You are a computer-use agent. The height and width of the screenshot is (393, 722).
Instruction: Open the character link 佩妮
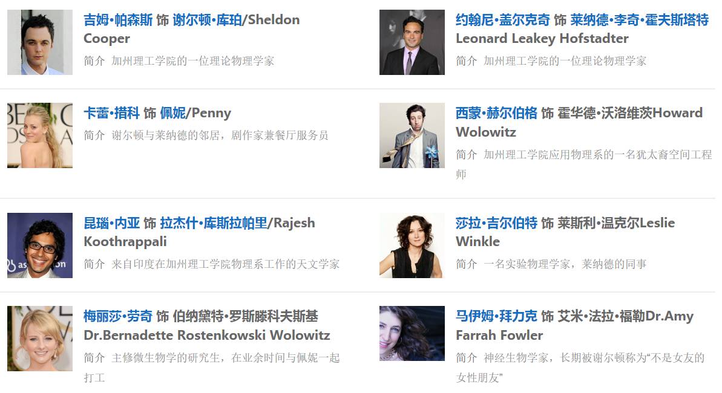click(x=172, y=112)
